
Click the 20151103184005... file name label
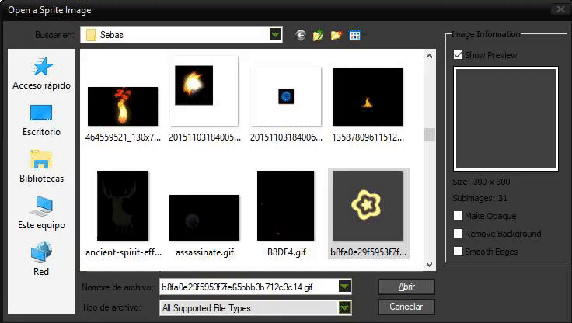204,137
